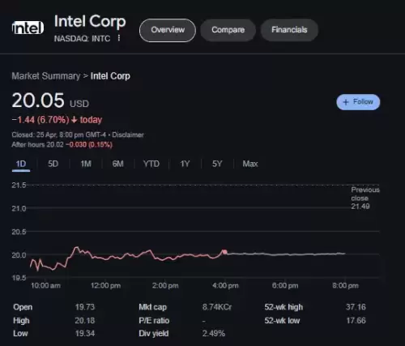
Task: Show the 6M chart range
Action: coord(118,164)
